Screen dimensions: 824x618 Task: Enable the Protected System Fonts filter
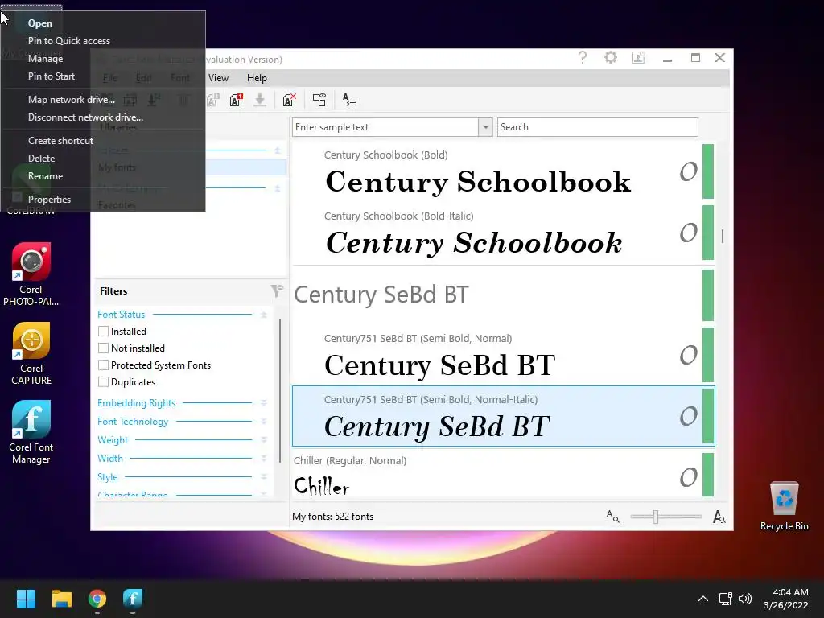click(104, 365)
